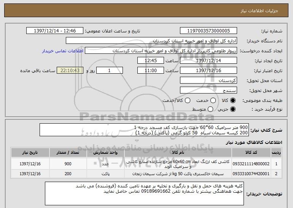
Task: Click the شماره نیاز field 1197003573000005
Action: [209, 31]
